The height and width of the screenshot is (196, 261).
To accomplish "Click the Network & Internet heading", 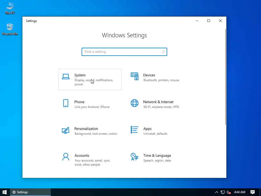I will 158,102.
